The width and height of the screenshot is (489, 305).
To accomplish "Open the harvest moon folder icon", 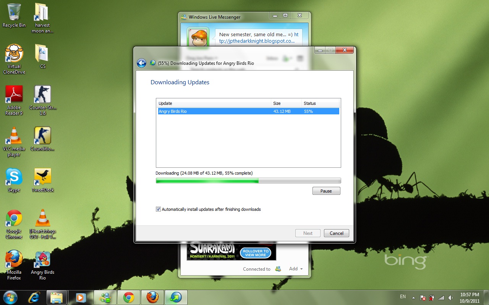I will point(42,18).
